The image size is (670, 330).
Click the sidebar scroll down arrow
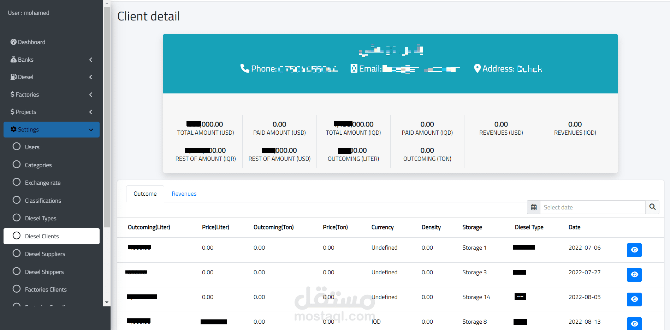coord(107,302)
